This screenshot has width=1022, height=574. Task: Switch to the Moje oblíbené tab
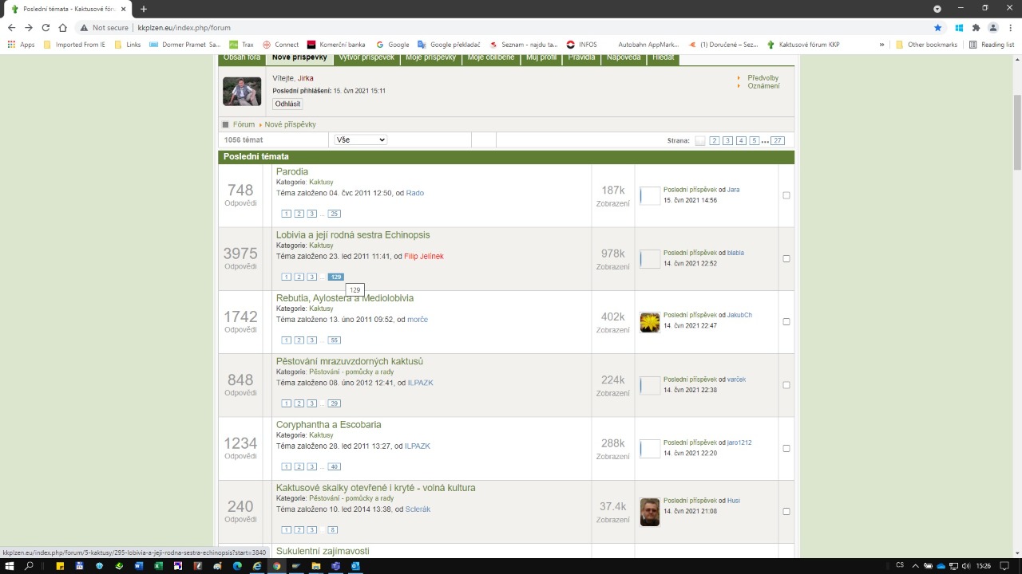point(491,57)
